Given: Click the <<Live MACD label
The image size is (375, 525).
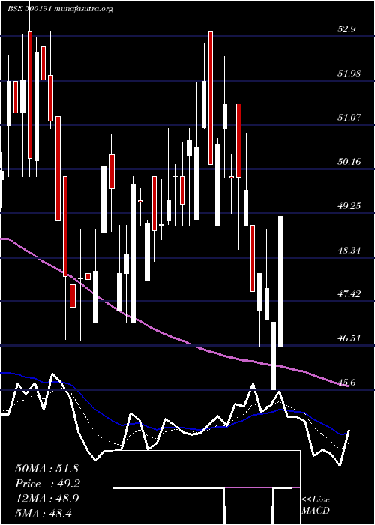Looking at the screenshot, I should (x=316, y=505).
